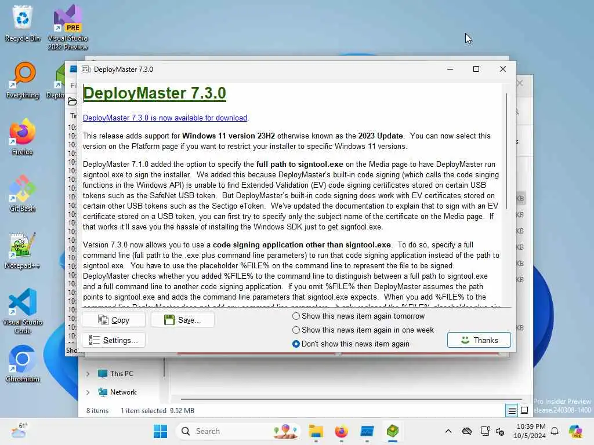594x445 pixels.
Task: Open the Recycle Bin desktop icon
Action: [x=23, y=23]
